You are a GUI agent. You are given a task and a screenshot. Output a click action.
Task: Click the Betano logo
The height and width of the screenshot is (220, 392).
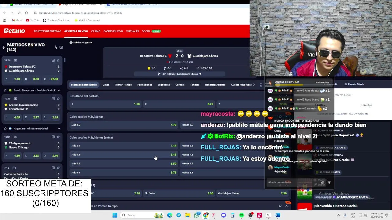(14, 31)
